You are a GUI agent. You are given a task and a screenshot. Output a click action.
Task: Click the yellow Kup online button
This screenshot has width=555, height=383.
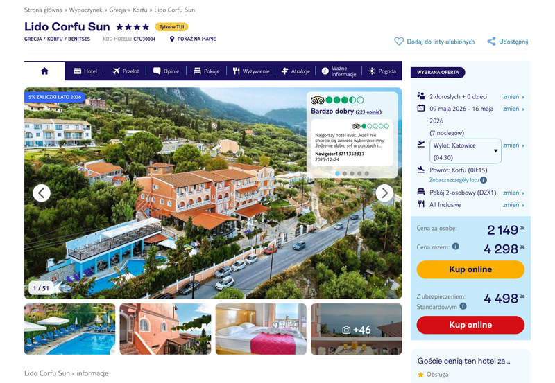(470, 269)
